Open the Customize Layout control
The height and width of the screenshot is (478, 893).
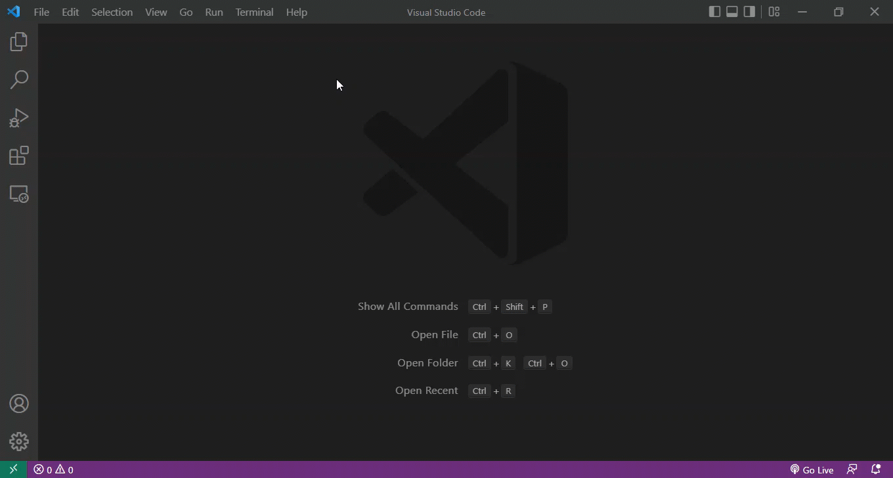pos(774,12)
